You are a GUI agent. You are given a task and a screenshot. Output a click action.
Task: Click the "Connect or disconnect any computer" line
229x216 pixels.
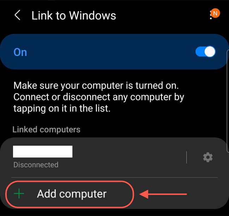(x=99, y=97)
